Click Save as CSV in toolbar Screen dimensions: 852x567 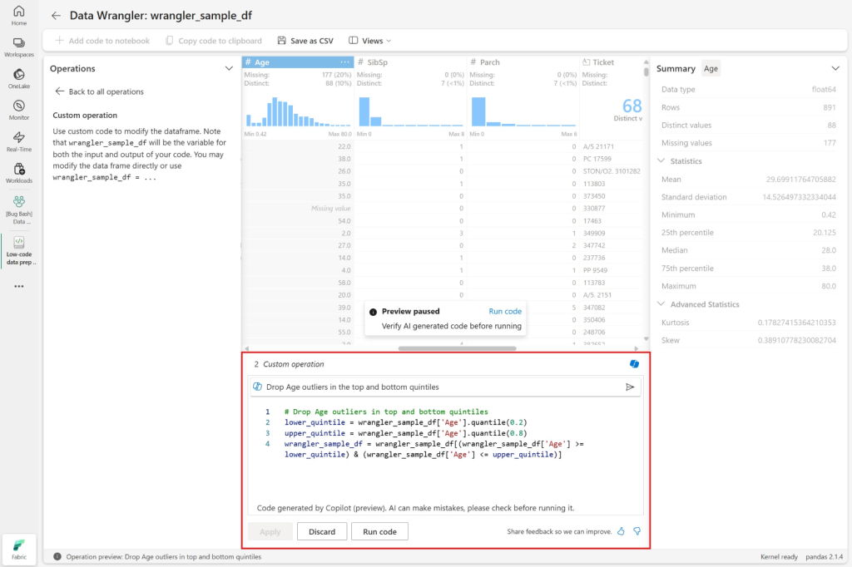(305, 41)
